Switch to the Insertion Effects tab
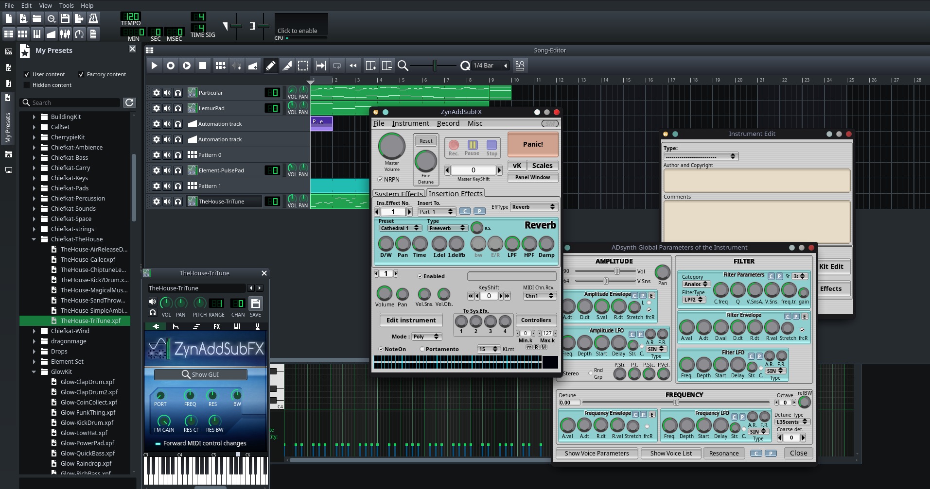930x489 pixels. pos(456,193)
